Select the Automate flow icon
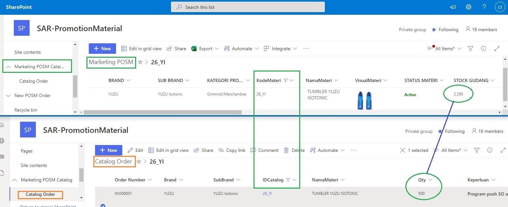Image resolution: width=508 pixels, height=207 pixels. tap(227, 49)
